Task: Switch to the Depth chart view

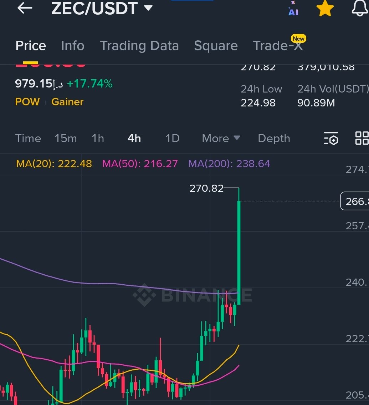Action: point(274,139)
